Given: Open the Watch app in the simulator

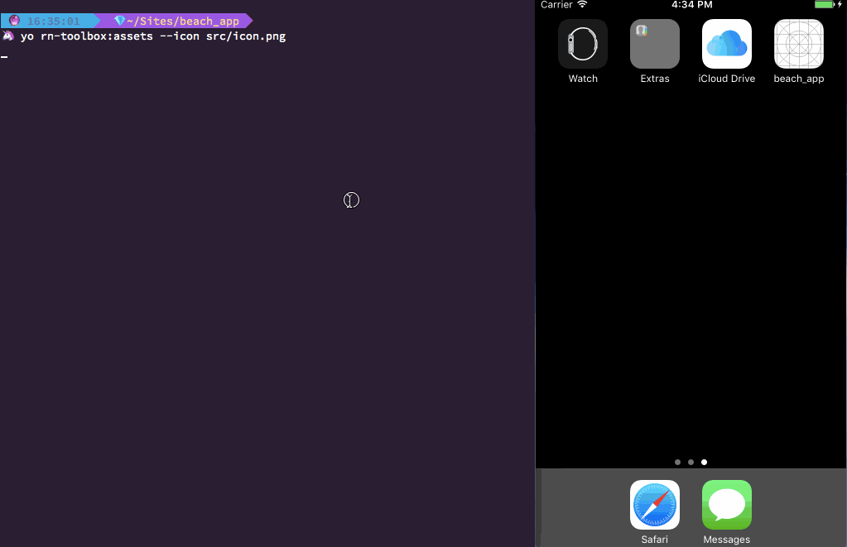Looking at the screenshot, I should (582, 43).
